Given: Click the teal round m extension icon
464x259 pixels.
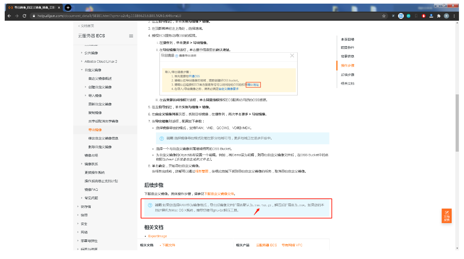Looking at the screenshot, I should 409,16.
